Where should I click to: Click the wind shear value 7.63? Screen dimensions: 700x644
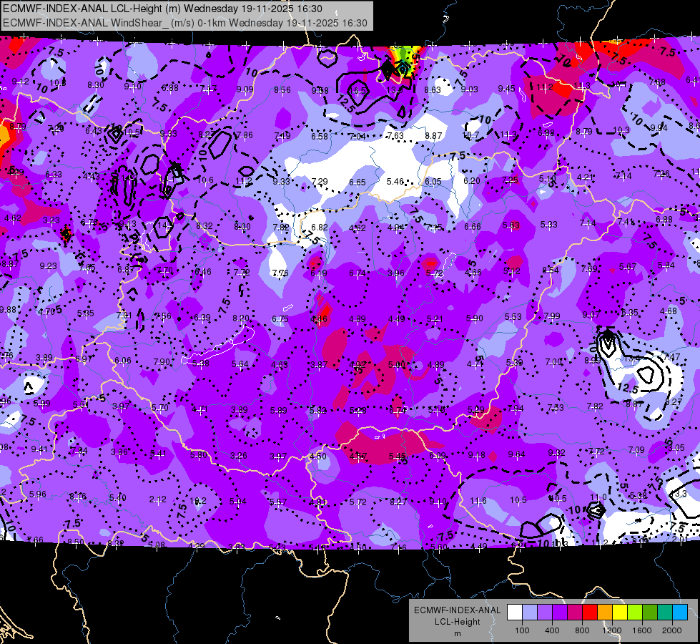[395, 135]
